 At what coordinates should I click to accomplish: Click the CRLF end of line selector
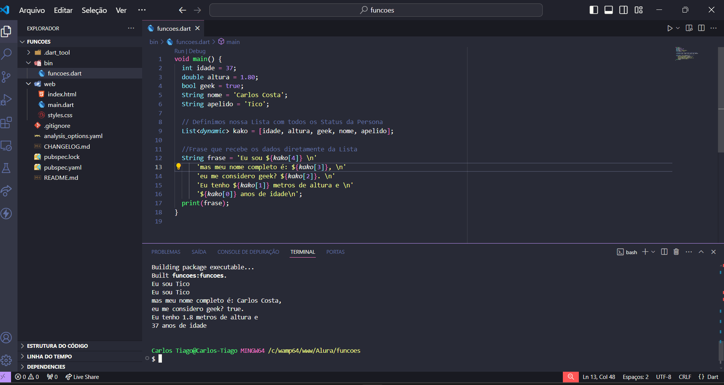(685, 377)
